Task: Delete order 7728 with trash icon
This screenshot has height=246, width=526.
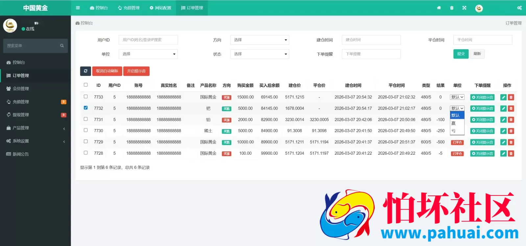Action: point(511,153)
